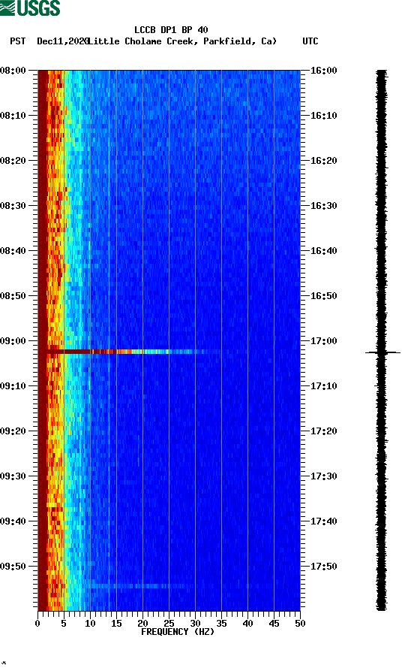Click the 09:50 PST time label
Viewport: 414px width, 671px height.
13,566
